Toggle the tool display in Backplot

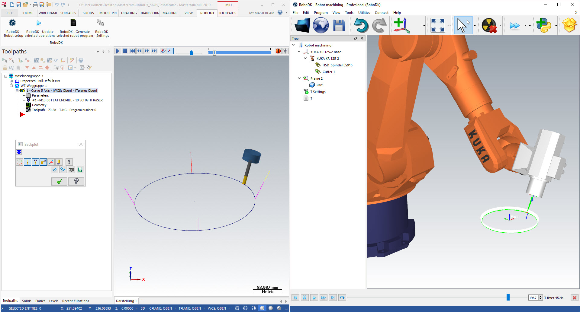click(27, 162)
